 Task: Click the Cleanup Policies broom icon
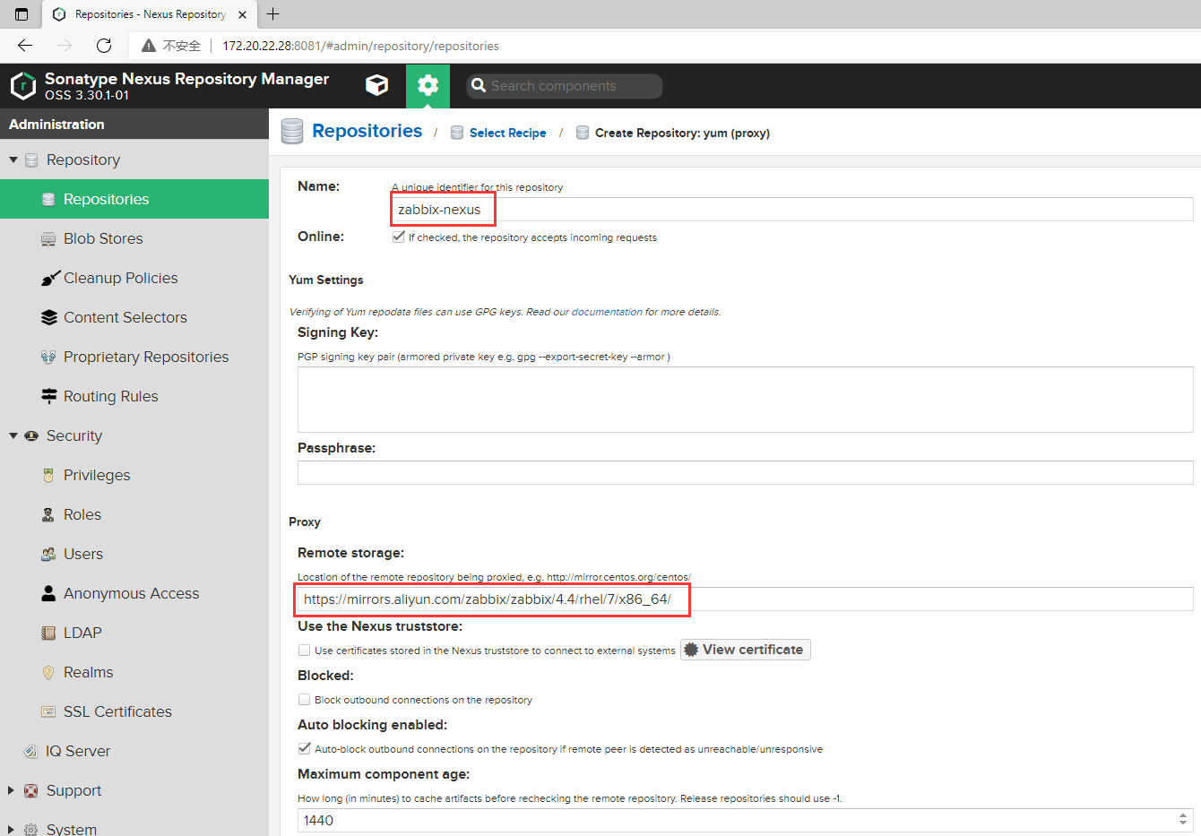click(50, 278)
